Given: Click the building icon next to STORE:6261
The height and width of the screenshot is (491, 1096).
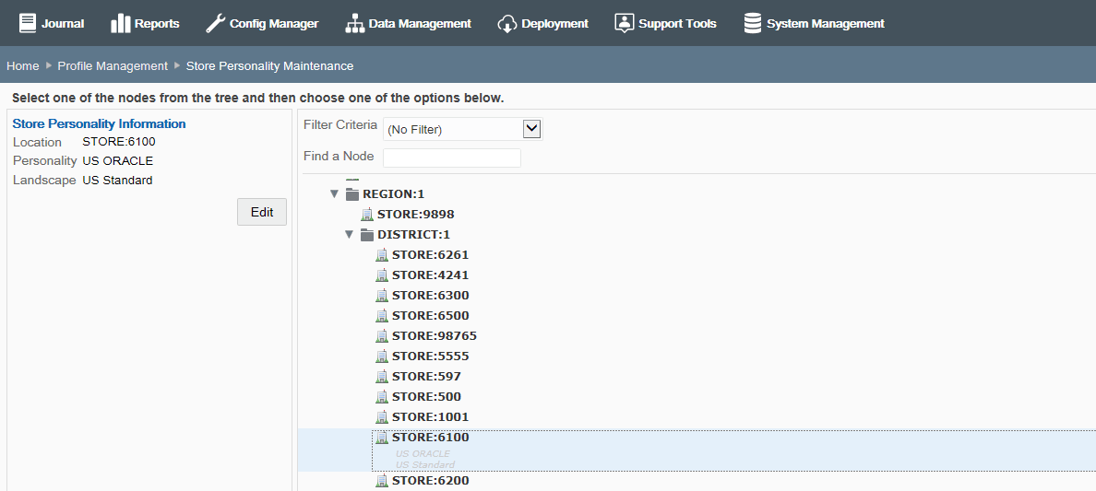Looking at the screenshot, I should [382, 255].
